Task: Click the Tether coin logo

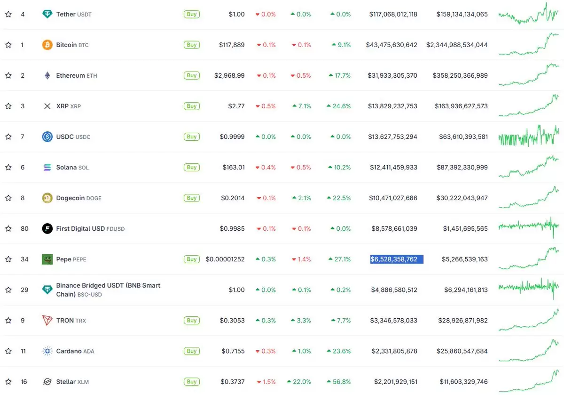Action: (47, 14)
